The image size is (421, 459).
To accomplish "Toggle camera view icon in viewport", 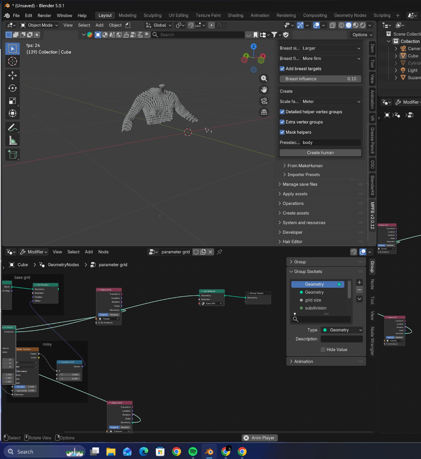I will (x=264, y=101).
